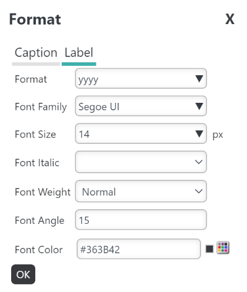The width and height of the screenshot is (247, 292).
Task: Open the Font Weight Normal dropdown
Action: [141, 192]
